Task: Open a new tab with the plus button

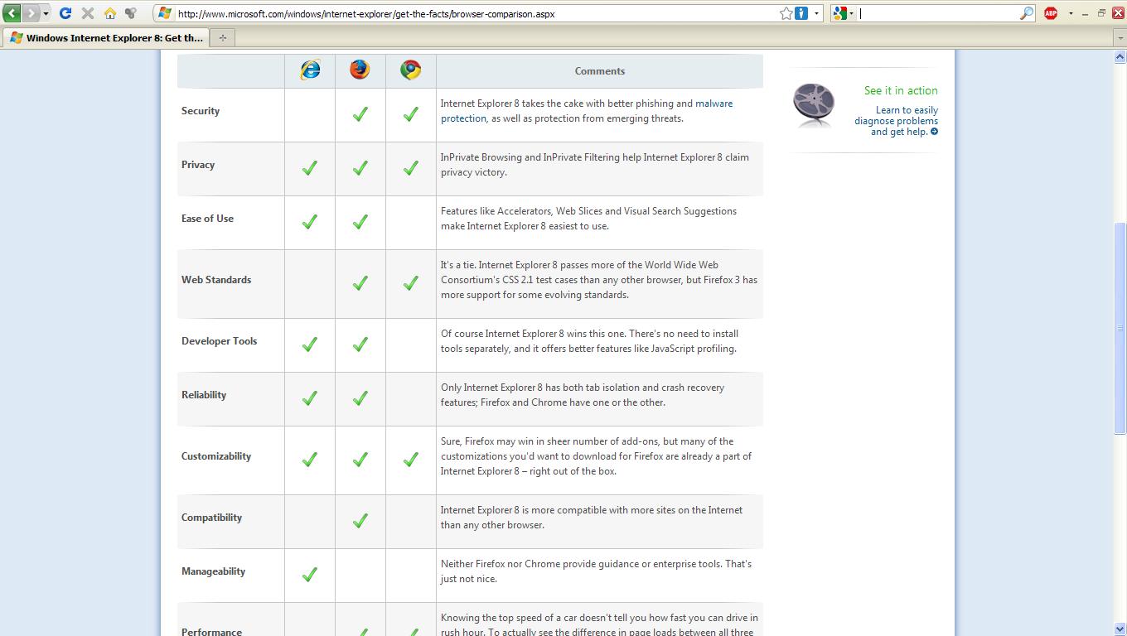Action: pos(222,37)
